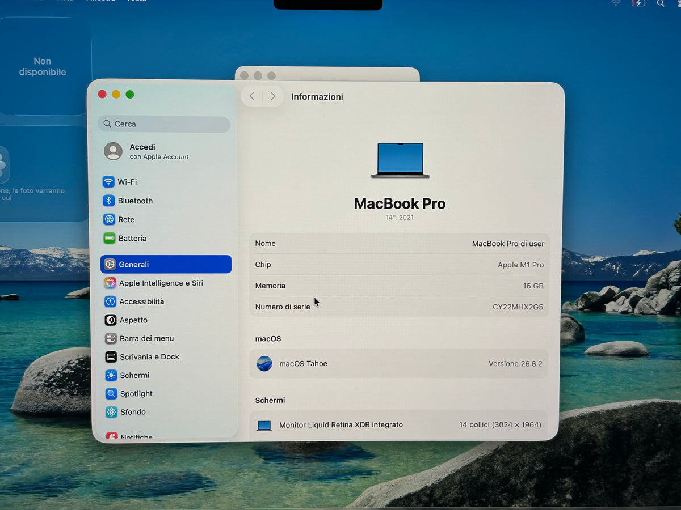Open Rete network settings
681x510 pixels.
166,219
